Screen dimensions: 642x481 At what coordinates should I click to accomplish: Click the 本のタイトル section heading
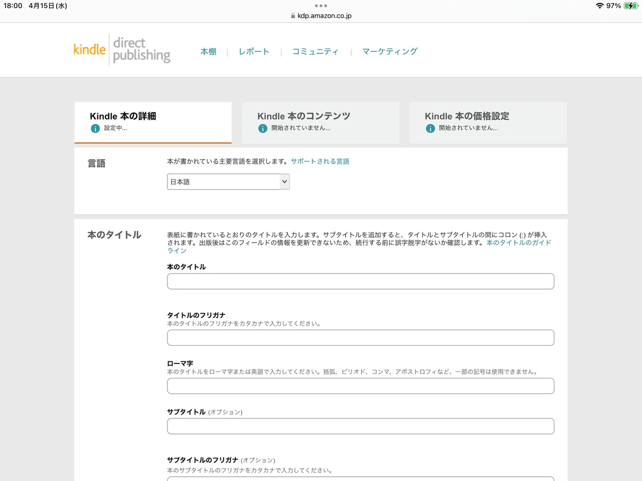pyautogui.click(x=114, y=235)
